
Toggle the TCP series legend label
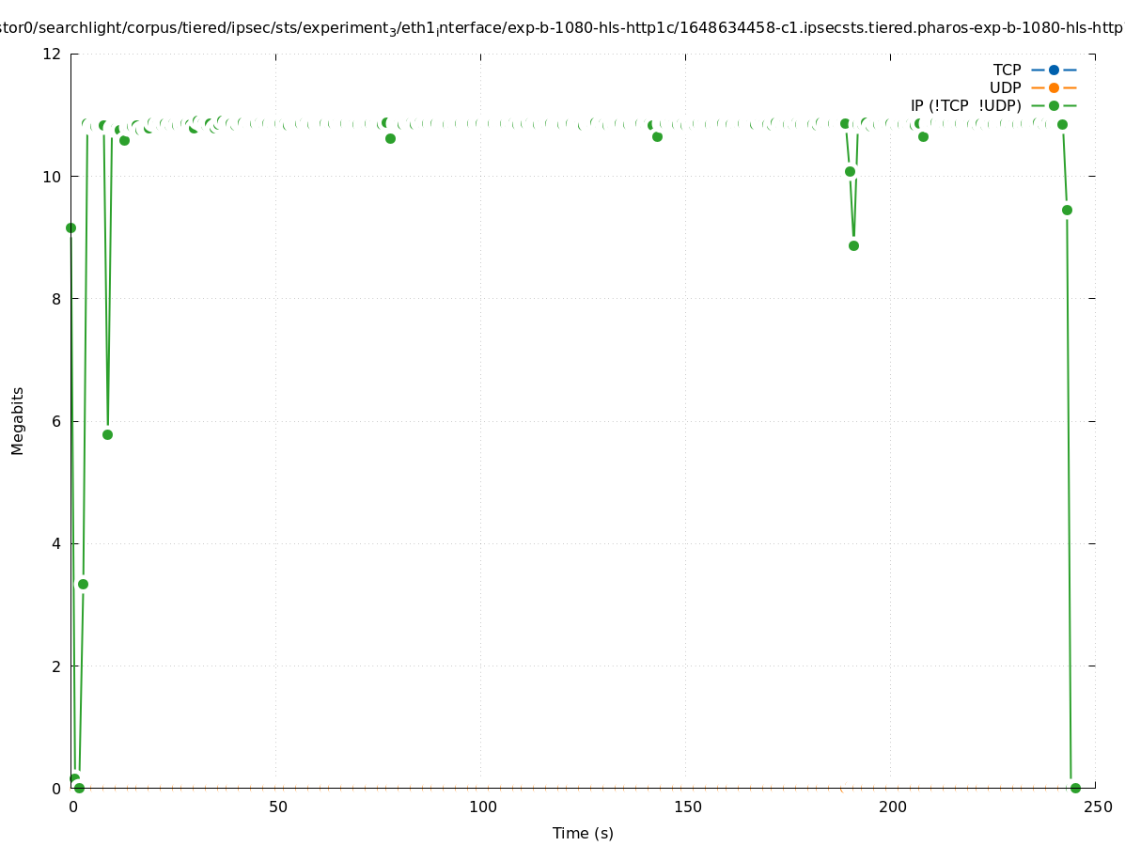[1007, 70]
